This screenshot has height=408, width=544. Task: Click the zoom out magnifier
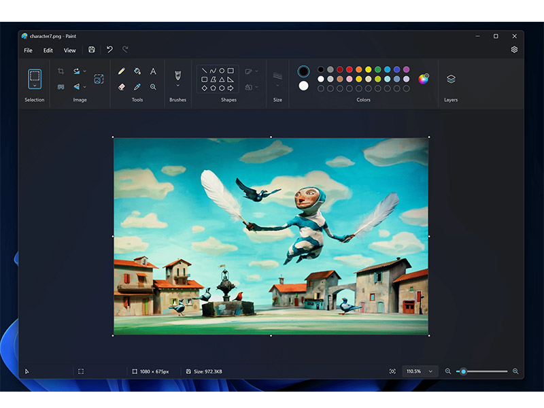pyautogui.click(x=448, y=371)
